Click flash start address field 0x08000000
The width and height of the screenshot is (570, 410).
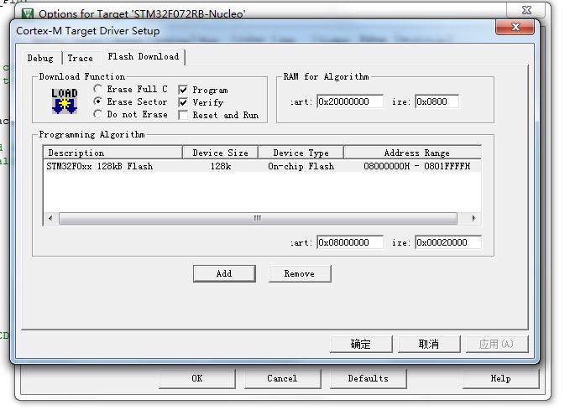click(x=350, y=242)
